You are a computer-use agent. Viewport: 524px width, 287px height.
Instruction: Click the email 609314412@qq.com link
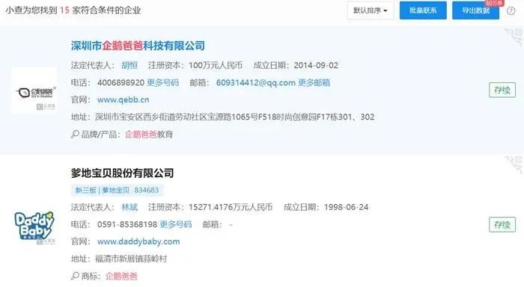tap(256, 82)
